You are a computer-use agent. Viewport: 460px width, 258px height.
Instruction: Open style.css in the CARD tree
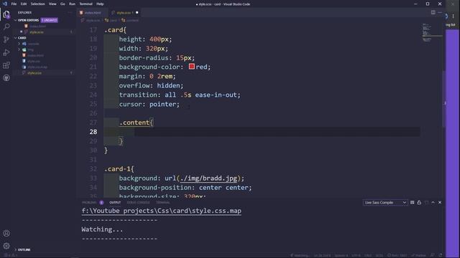(34, 61)
